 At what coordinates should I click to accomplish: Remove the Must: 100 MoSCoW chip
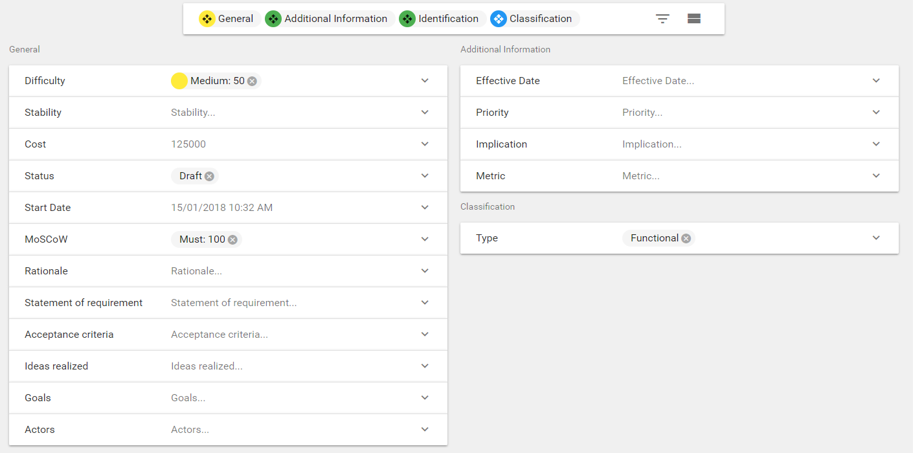pos(232,239)
